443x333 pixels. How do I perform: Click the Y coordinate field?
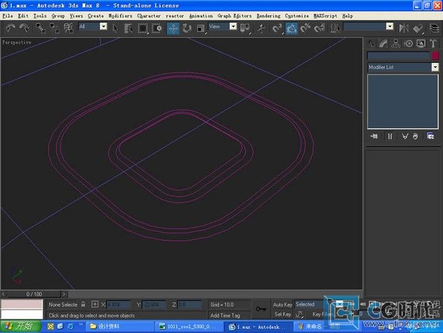pyautogui.click(x=153, y=305)
